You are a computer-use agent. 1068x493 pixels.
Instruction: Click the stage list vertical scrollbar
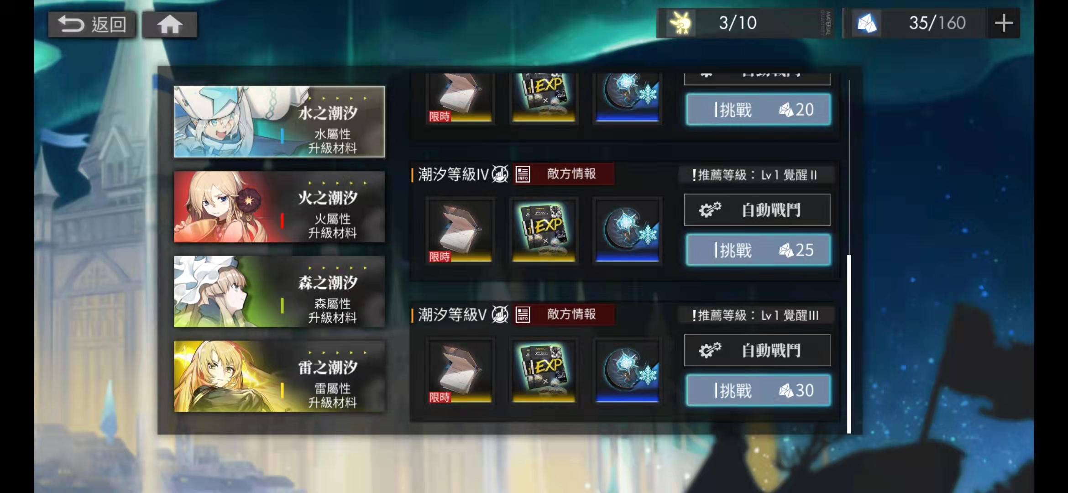click(849, 257)
